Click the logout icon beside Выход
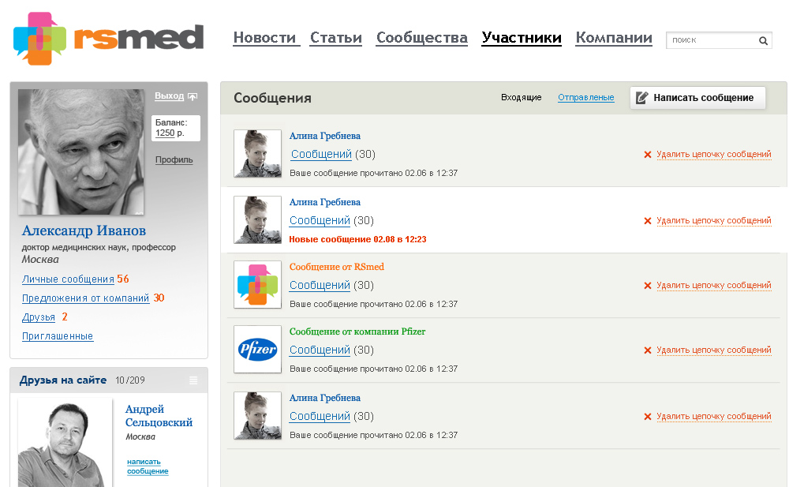 click(193, 96)
